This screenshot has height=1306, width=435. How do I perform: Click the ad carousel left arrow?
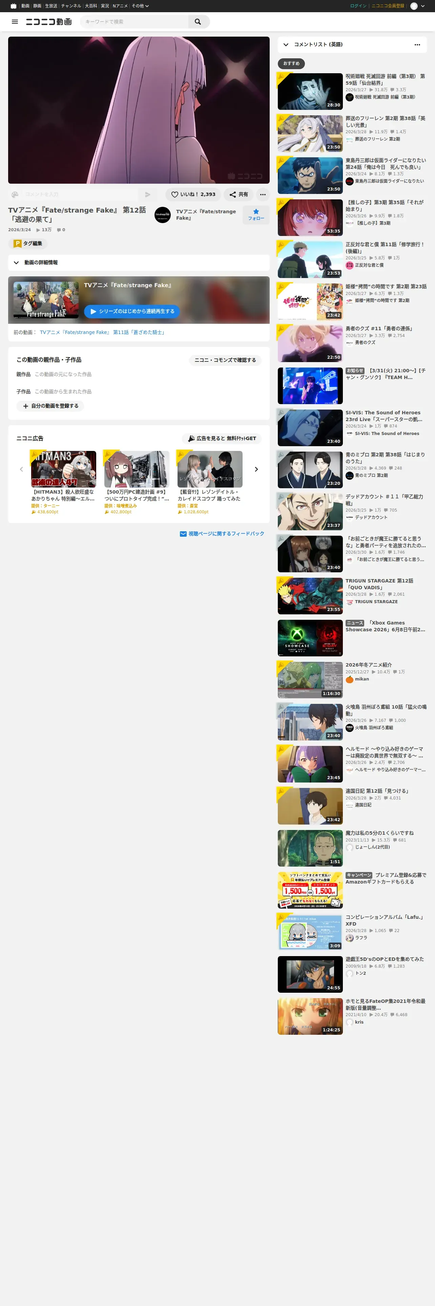pos(21,470)
